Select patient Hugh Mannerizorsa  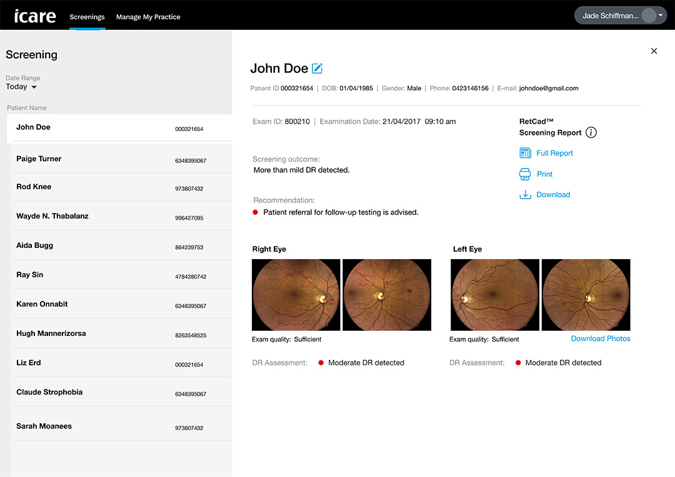(x=51, y=333)
